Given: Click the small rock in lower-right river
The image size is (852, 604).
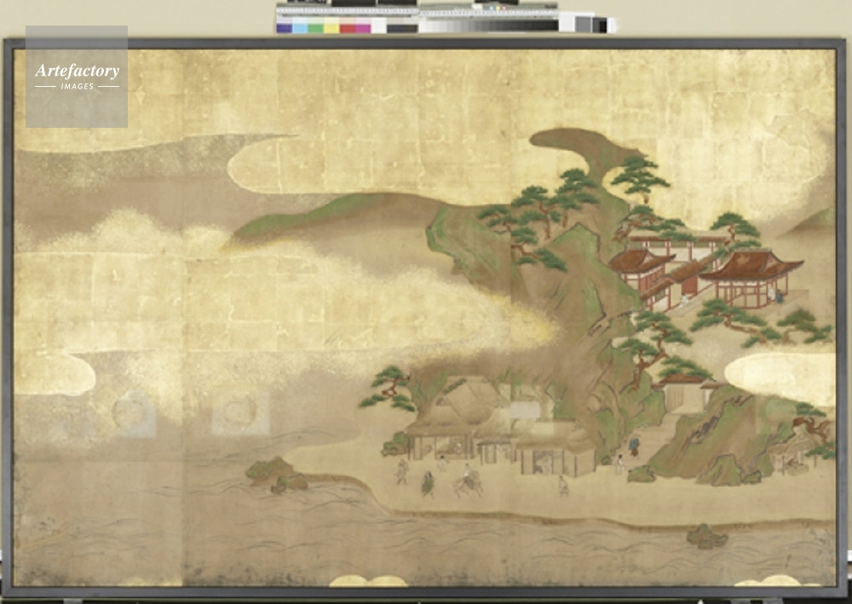Looking at the screenshot, I should coord(707,537).
